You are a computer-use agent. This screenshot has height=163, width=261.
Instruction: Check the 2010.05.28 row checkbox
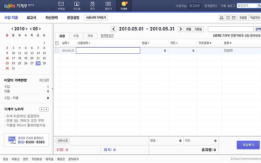[57, 50]
